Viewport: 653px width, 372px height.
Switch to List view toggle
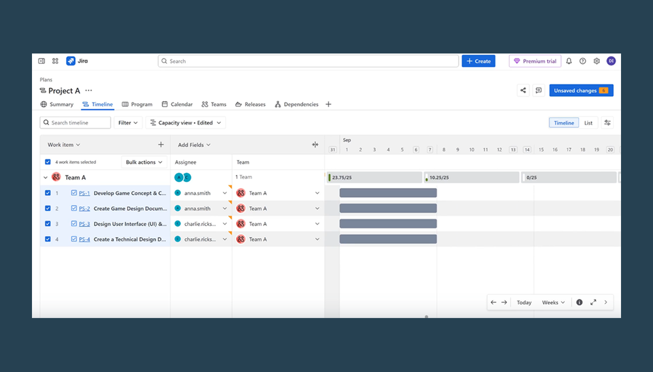(x=588, y=123)
